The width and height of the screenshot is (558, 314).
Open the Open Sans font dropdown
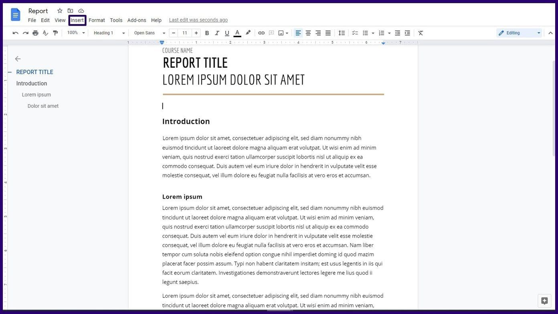(x=150, y=33)
